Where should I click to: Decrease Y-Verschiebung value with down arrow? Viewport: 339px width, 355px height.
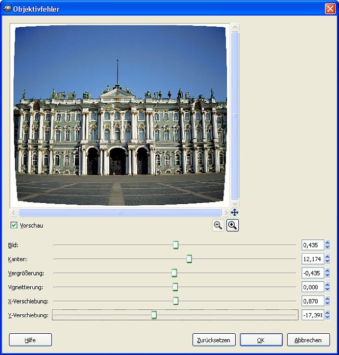point(327,317)
